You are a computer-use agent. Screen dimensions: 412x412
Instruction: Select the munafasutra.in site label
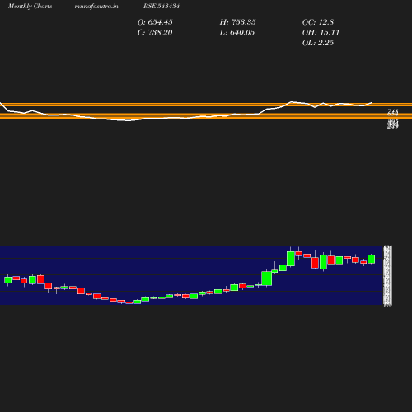pos(96,6)
